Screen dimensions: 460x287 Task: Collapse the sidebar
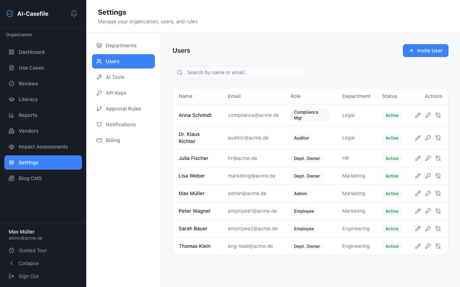click(x=28, y=263)
